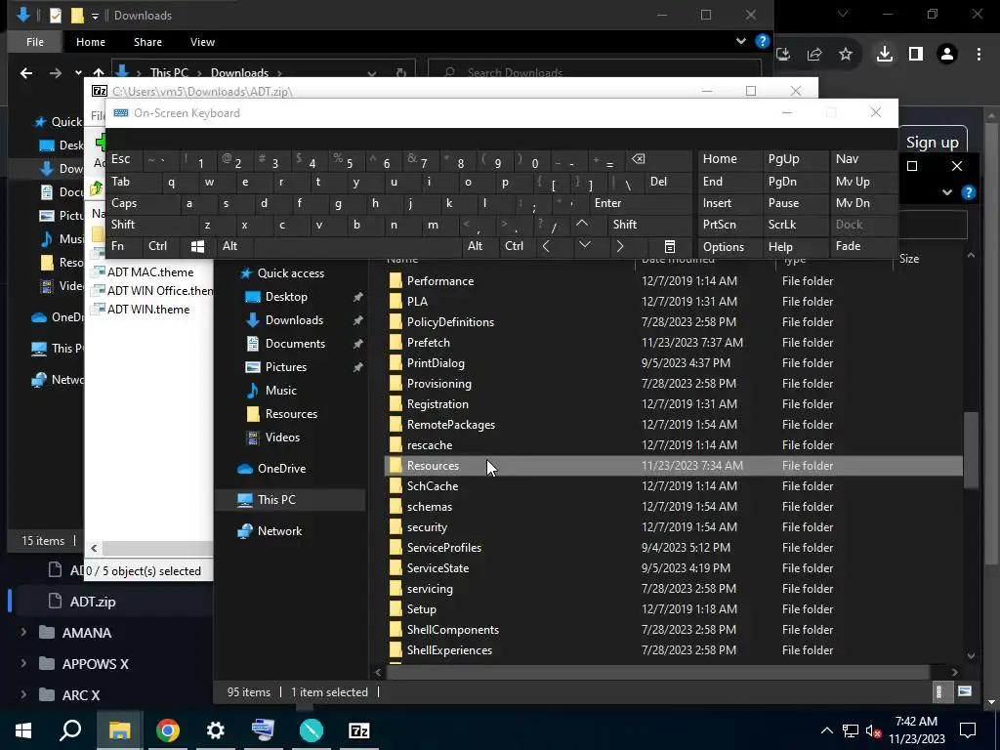Select ADT.zip file in background list
Viewport: 1000px width, 750px height.
point(93,602)
